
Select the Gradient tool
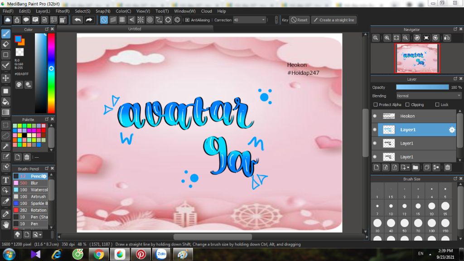pos(5,112)
